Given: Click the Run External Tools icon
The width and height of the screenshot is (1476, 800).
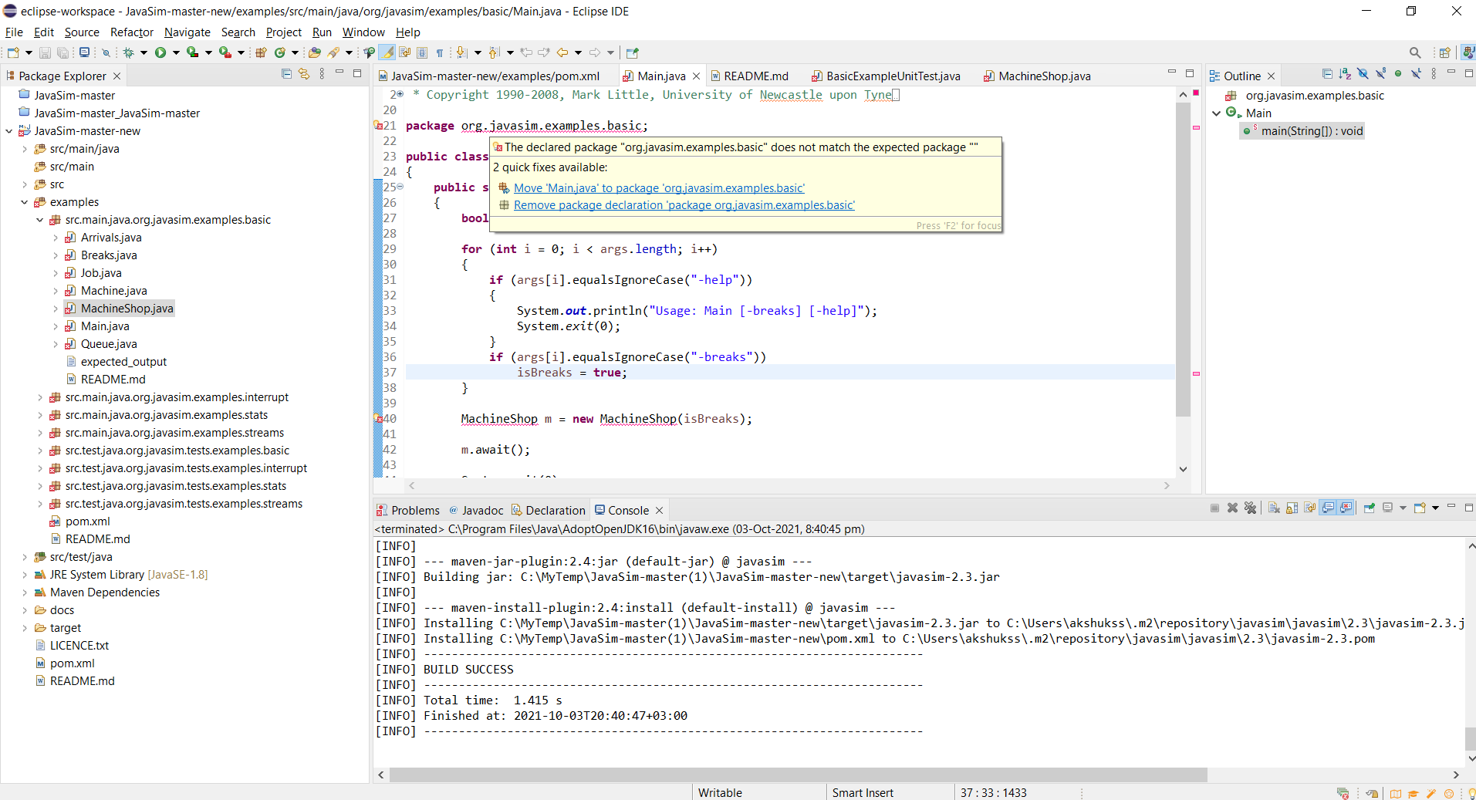Looking at the screenshot, I should [225, 52].
